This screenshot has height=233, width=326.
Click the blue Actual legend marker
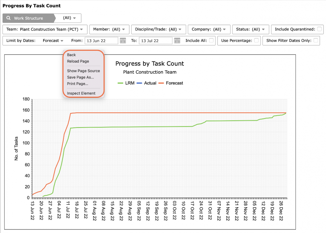click(139, 83)
